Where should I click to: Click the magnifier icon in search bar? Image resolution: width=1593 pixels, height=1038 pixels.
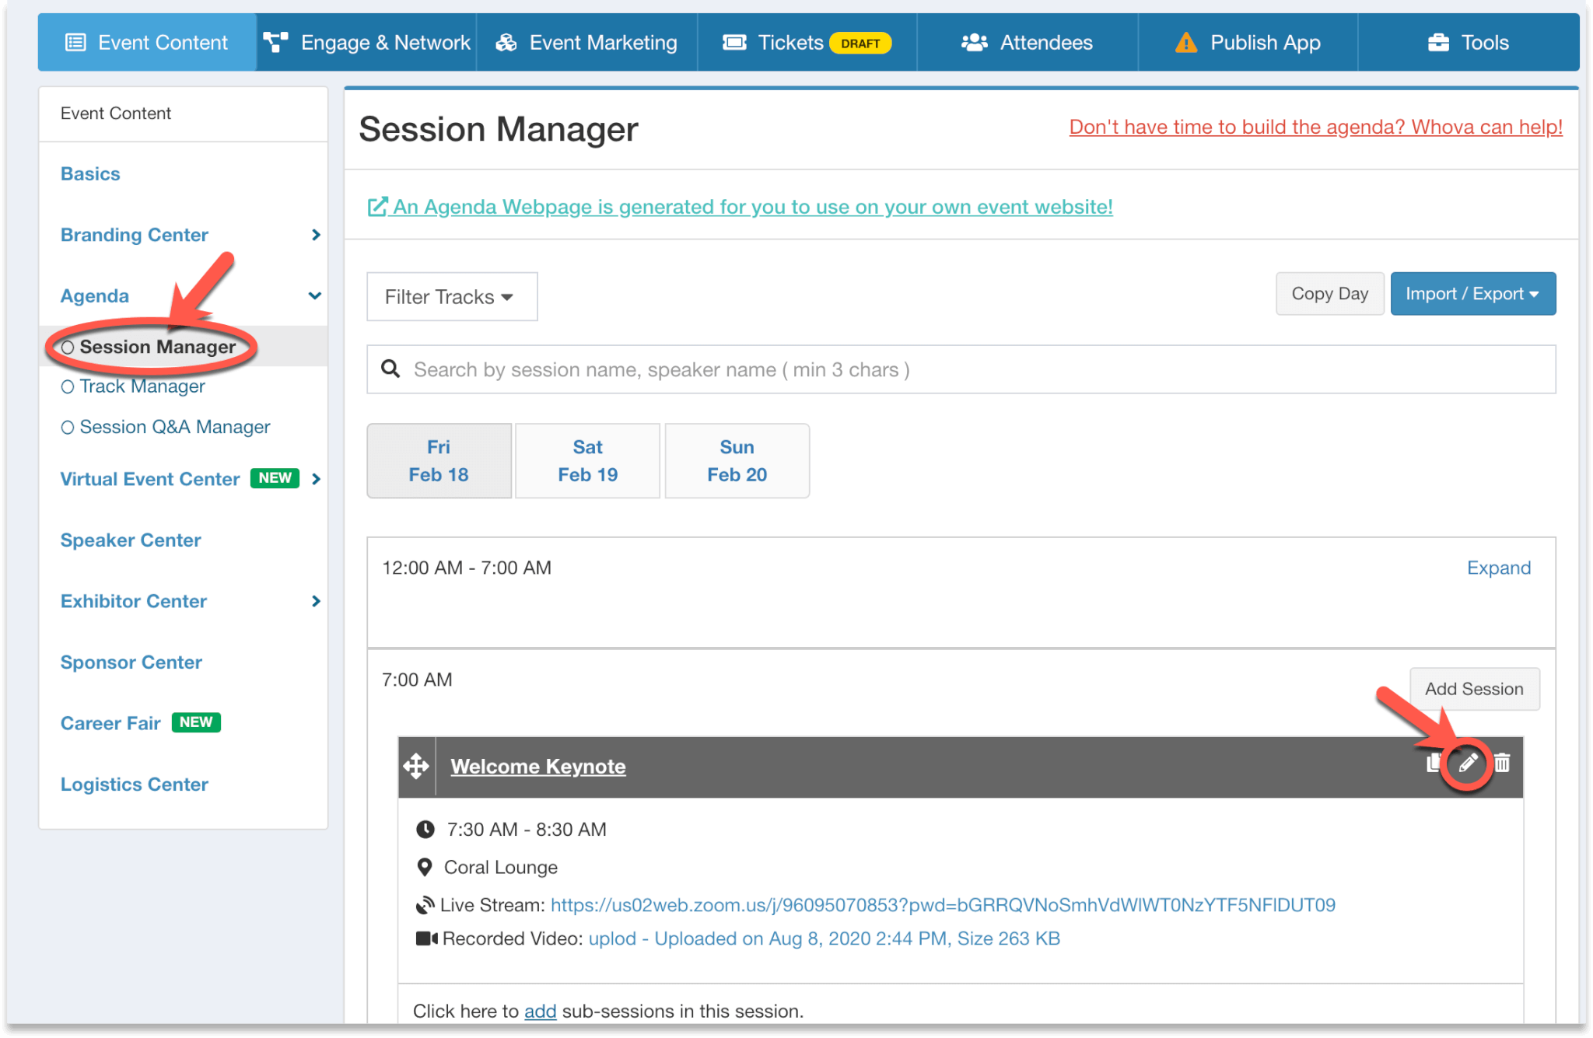click(390, 369)
